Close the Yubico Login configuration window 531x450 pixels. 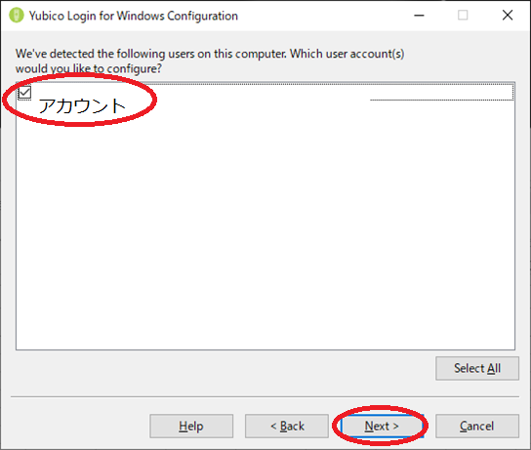tap(508, 16)
